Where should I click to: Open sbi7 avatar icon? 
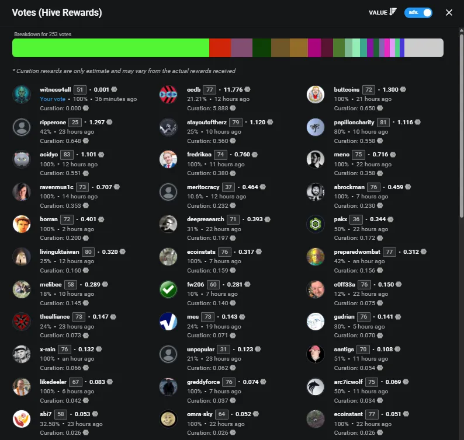pos(22,419)
